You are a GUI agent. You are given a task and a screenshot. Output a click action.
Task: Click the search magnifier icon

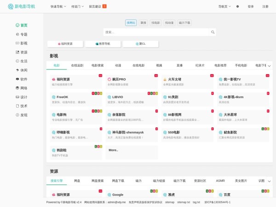[x=213, y=32]
